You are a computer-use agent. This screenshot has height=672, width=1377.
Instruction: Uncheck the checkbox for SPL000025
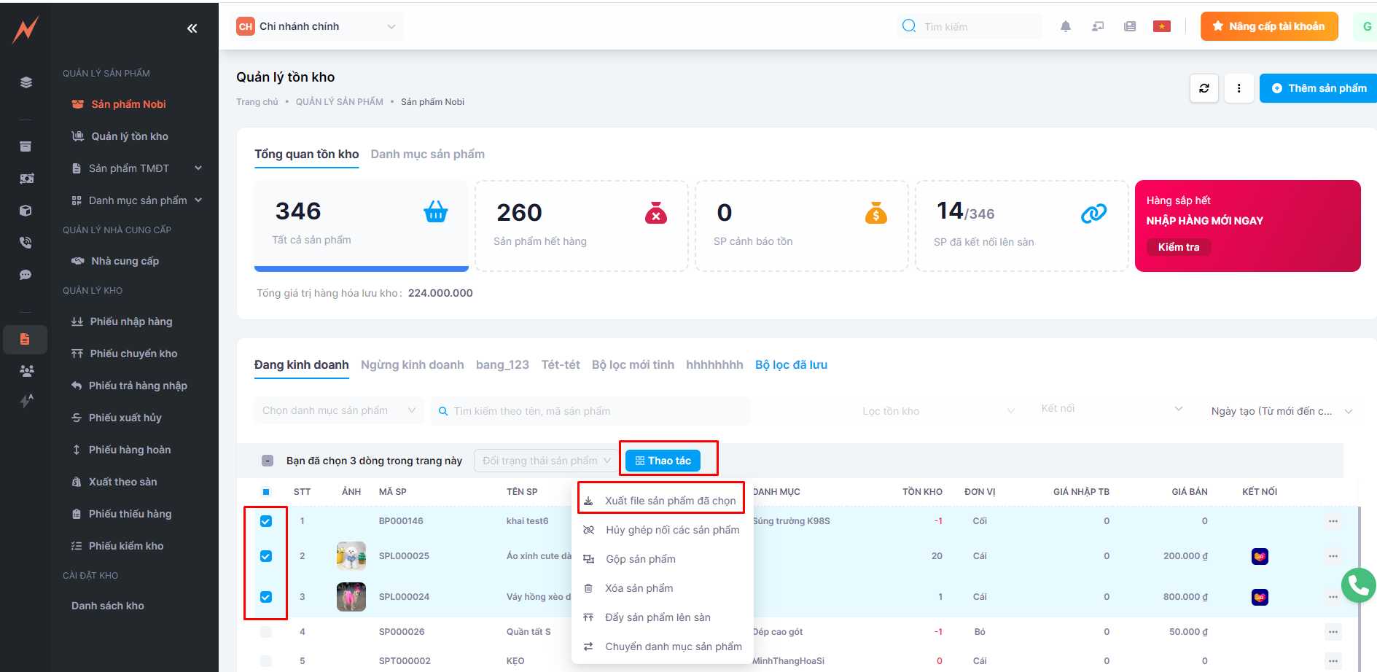click(x=266, y=556)
